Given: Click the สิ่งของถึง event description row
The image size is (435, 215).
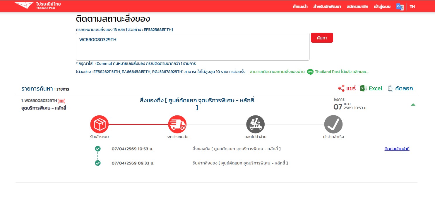Looking at the screenshot, I should [x=237, y=149].
